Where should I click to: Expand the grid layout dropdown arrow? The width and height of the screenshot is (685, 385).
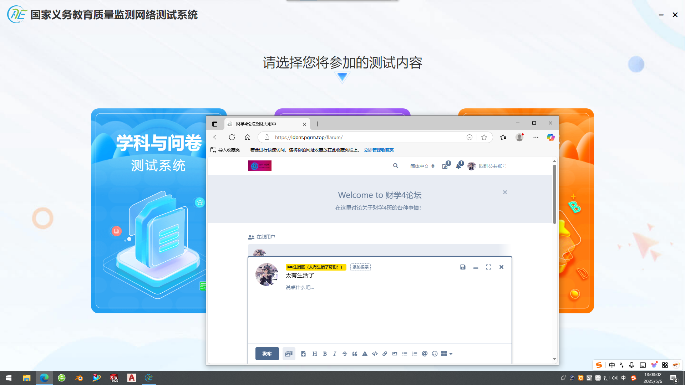(x=451, y=354)
